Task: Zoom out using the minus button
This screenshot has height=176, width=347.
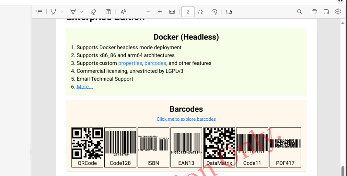Action: tap(148, 12)
